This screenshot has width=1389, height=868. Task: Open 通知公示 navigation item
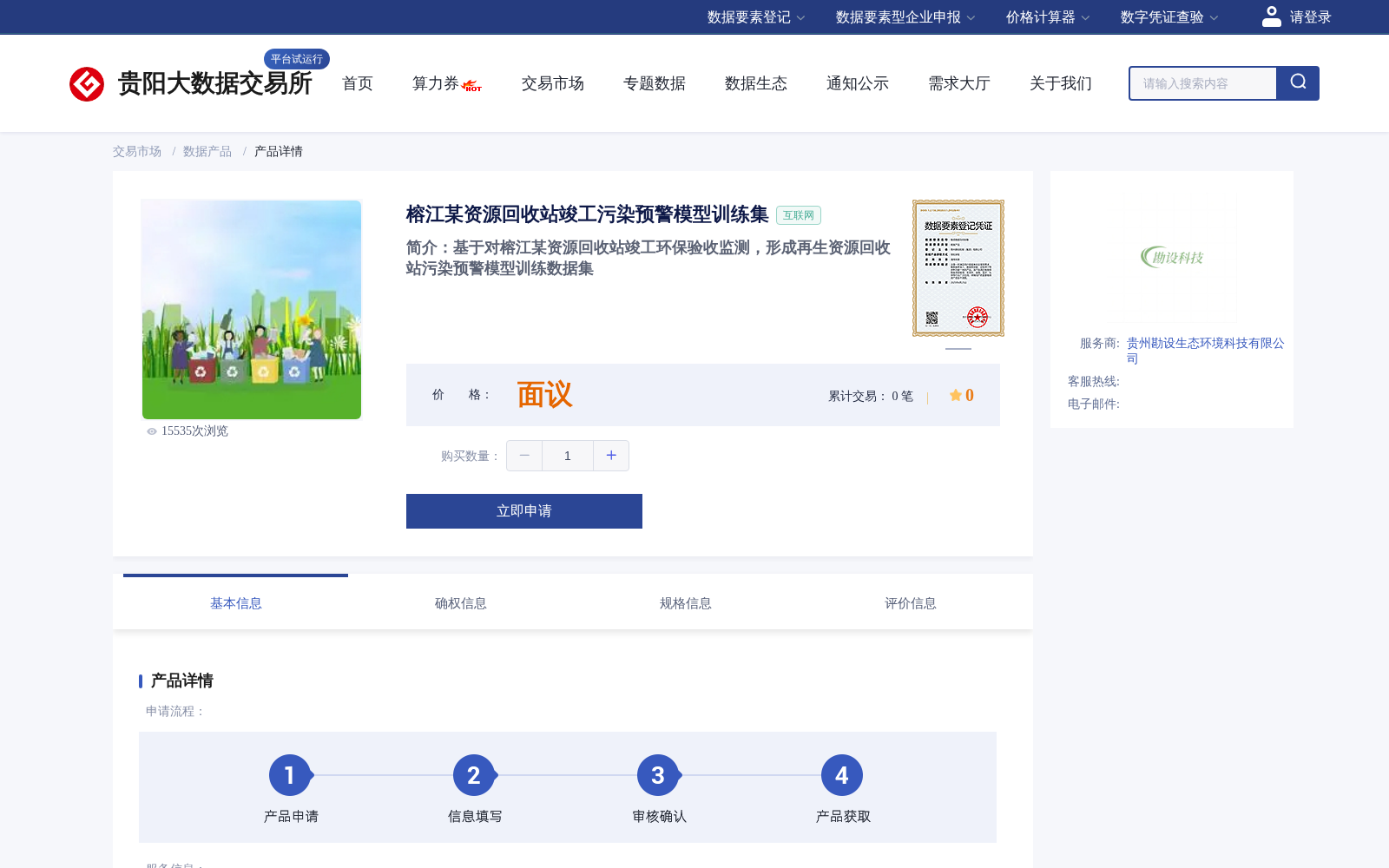(x=858, y=83)
